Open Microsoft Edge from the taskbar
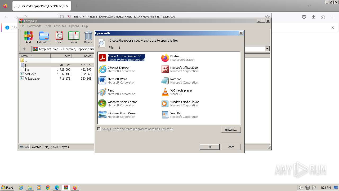Screen dimensions: 339x191 (x=57, y=188)
